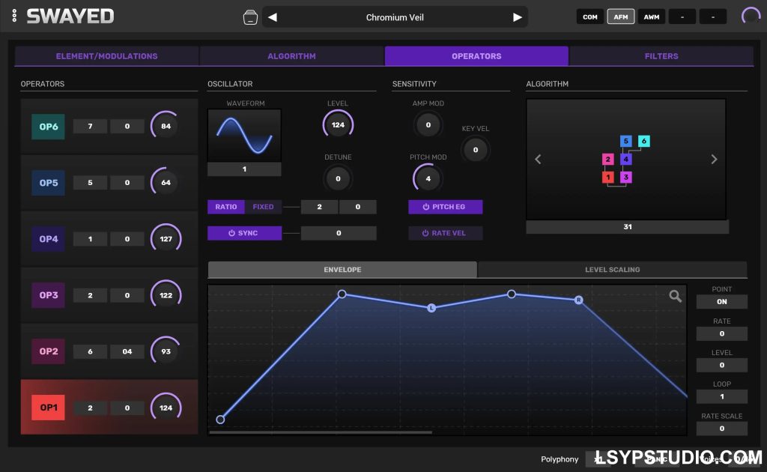Click the magnifier icon in the envelope editor
Viewport: 767px width, 472px height.
(x=676, y=296)
